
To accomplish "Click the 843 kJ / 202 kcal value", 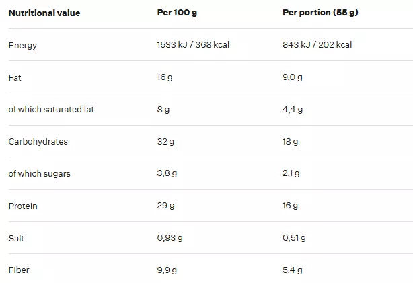I will [317, 45].
